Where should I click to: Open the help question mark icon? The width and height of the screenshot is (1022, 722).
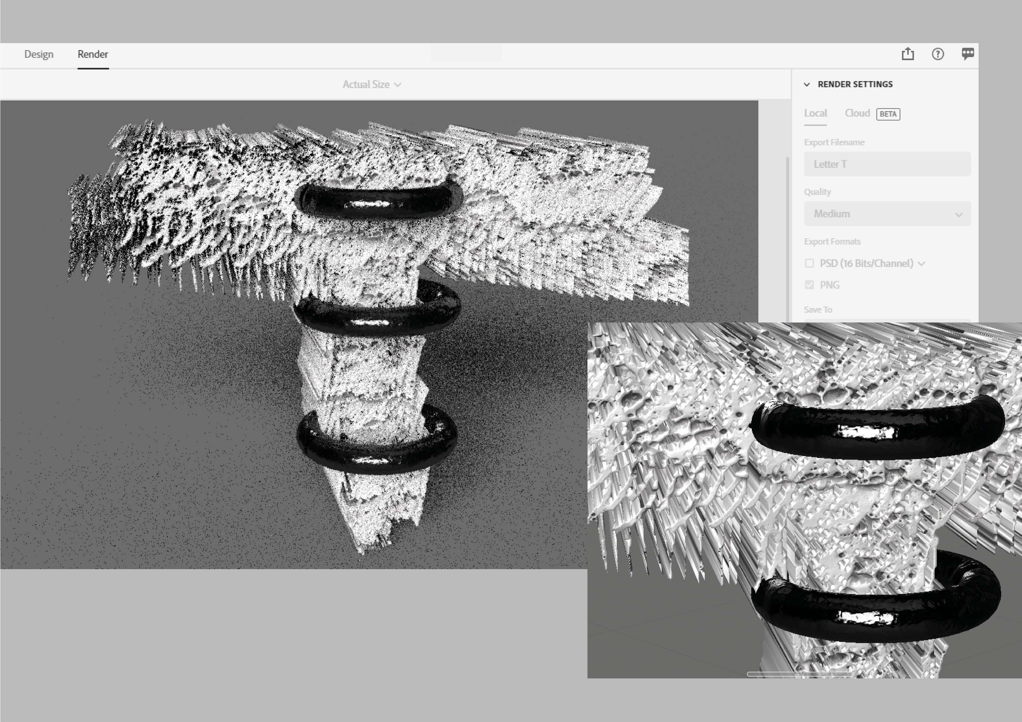coord(938,54)
